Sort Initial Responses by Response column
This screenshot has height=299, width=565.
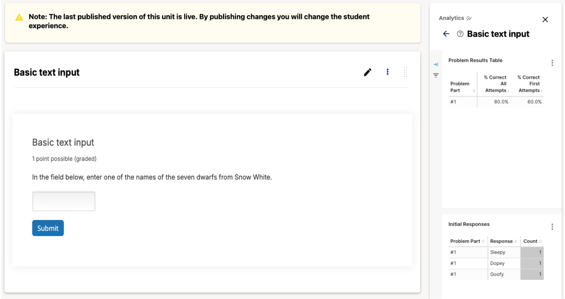click(x=503, y=241)
